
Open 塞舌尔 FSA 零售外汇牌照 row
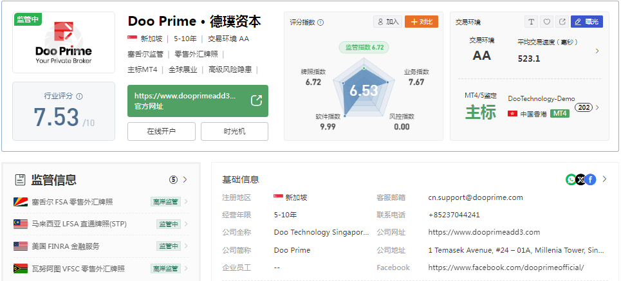(x=101, y=202)
